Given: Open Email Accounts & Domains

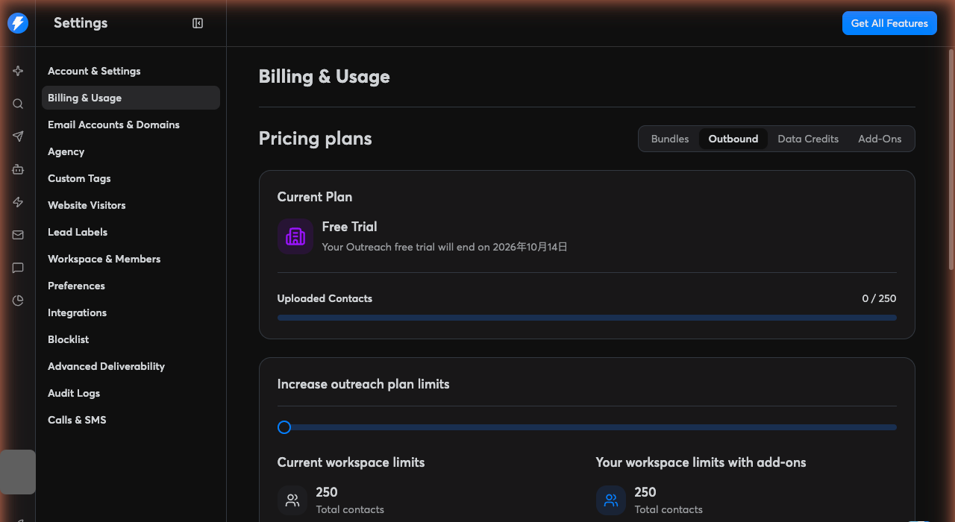Looking at the screenshot, I should (x=131, y=125).
